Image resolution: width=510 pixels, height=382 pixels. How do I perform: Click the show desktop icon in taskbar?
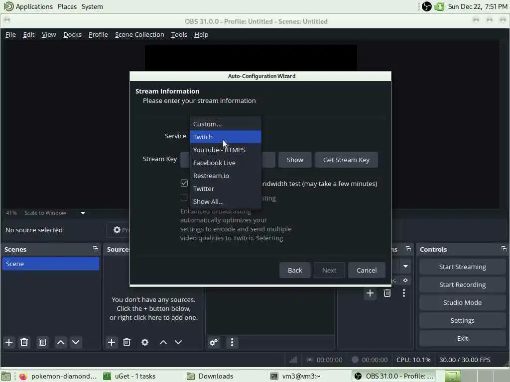point(6,376)
